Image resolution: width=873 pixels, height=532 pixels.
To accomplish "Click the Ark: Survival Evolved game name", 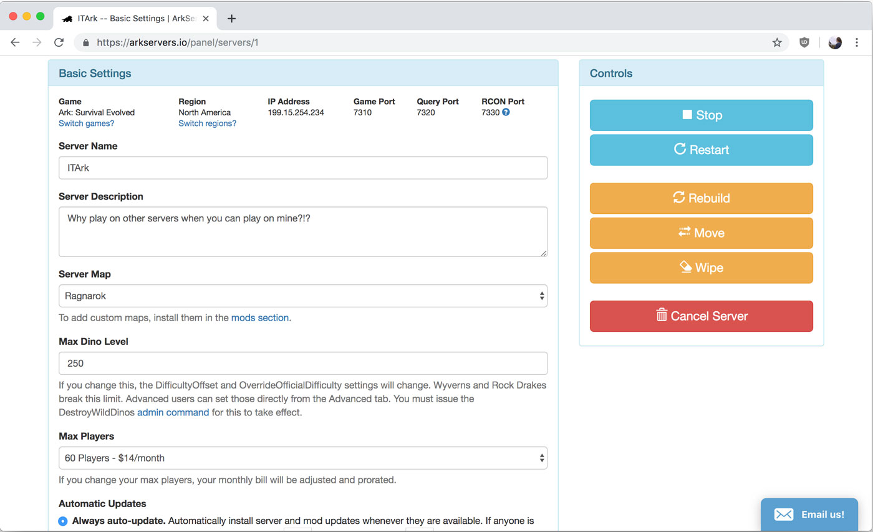I will coord(97,112).
